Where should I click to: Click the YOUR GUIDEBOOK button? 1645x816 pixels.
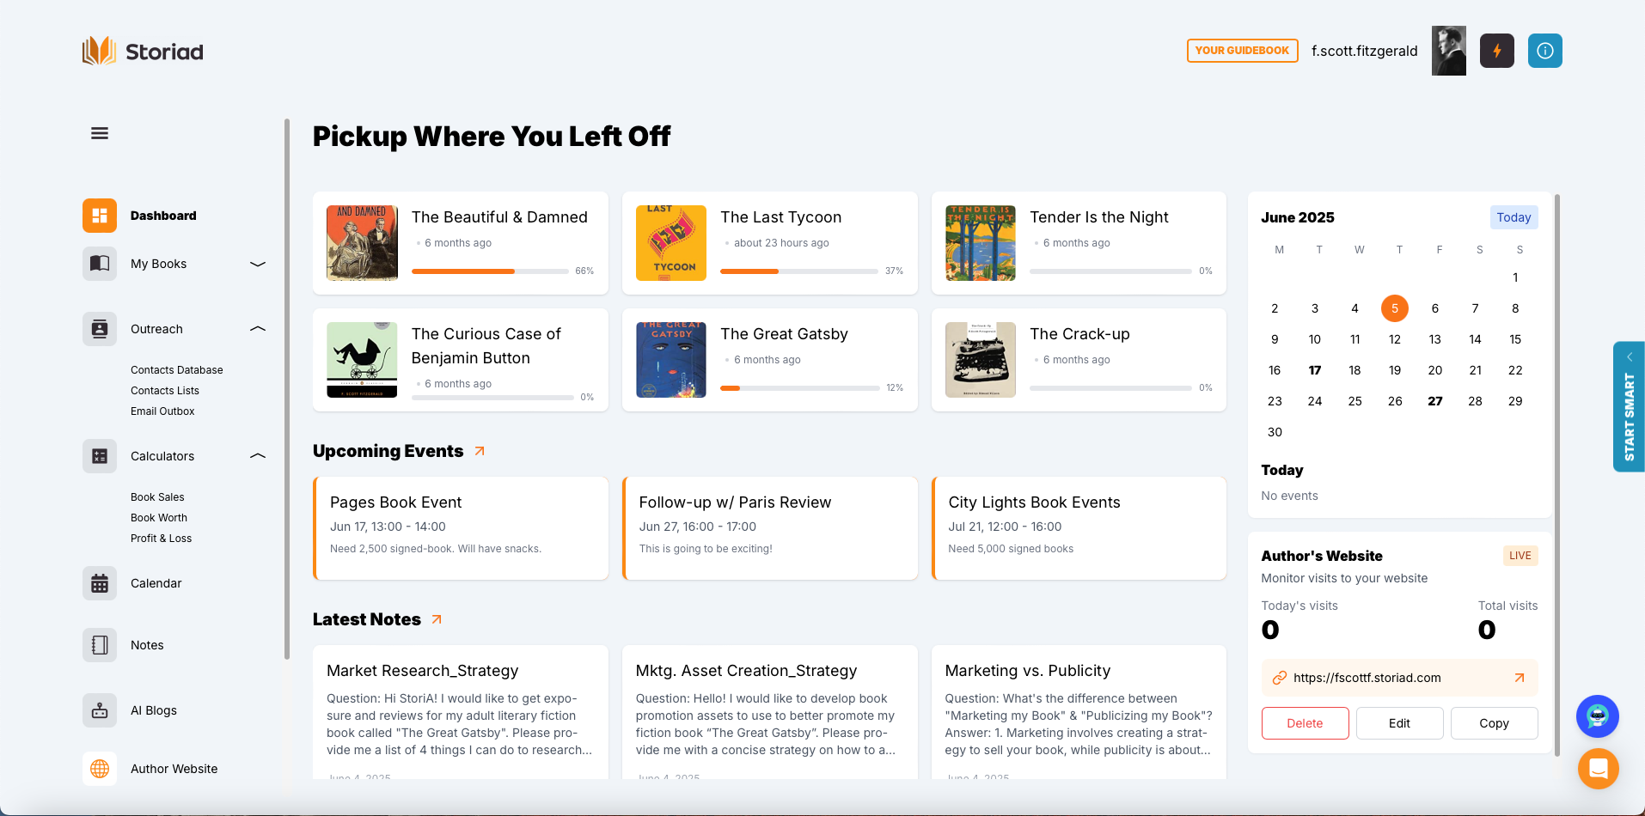pos(1242,51)
